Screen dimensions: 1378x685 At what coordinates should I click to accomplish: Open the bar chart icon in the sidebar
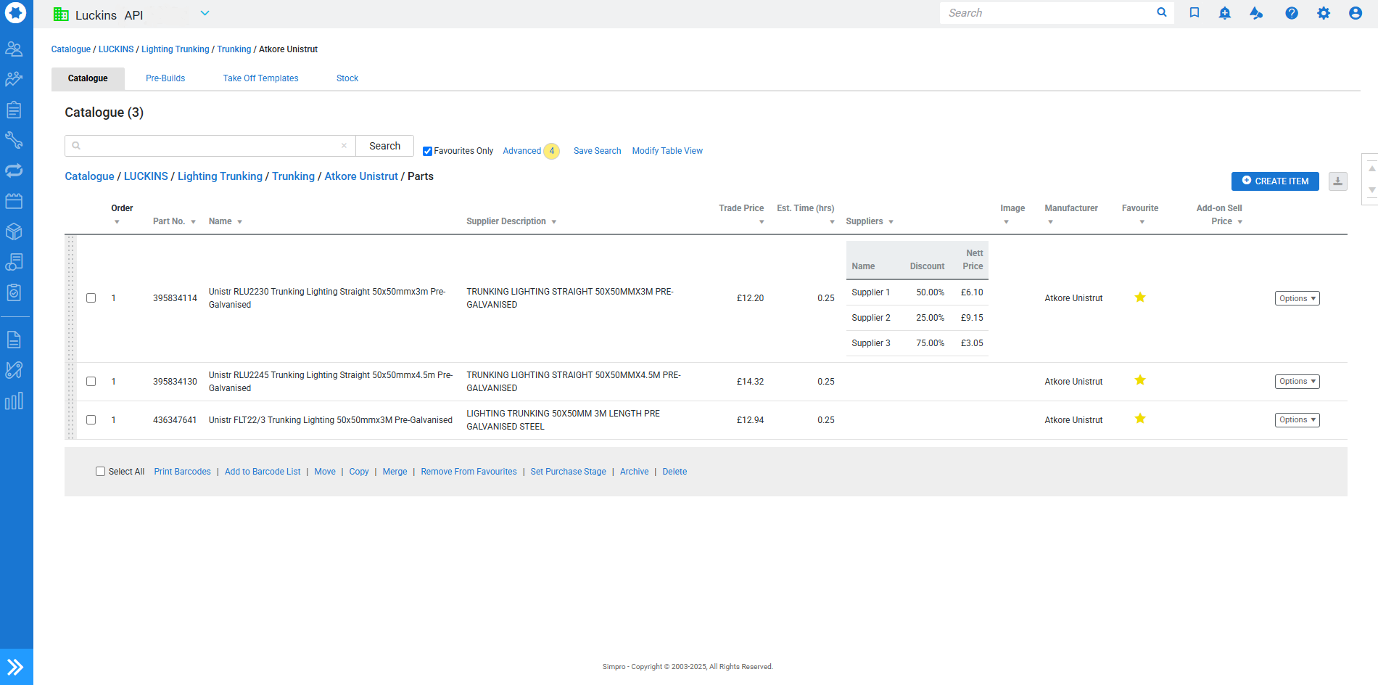click(x=14, y=401)
